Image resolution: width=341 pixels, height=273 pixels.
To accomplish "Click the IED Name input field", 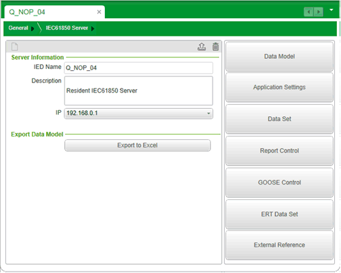I will click(139, 68).
